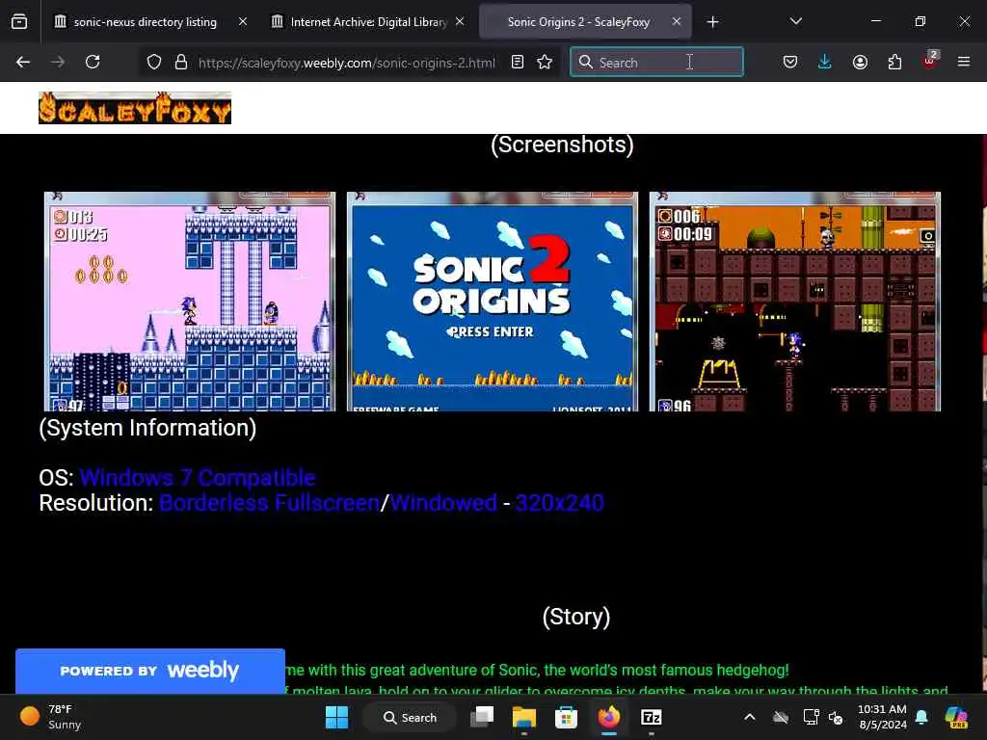Open the Firefox application menu
The width and height of the screenshot is (987, 740).
tap(964, 62)
